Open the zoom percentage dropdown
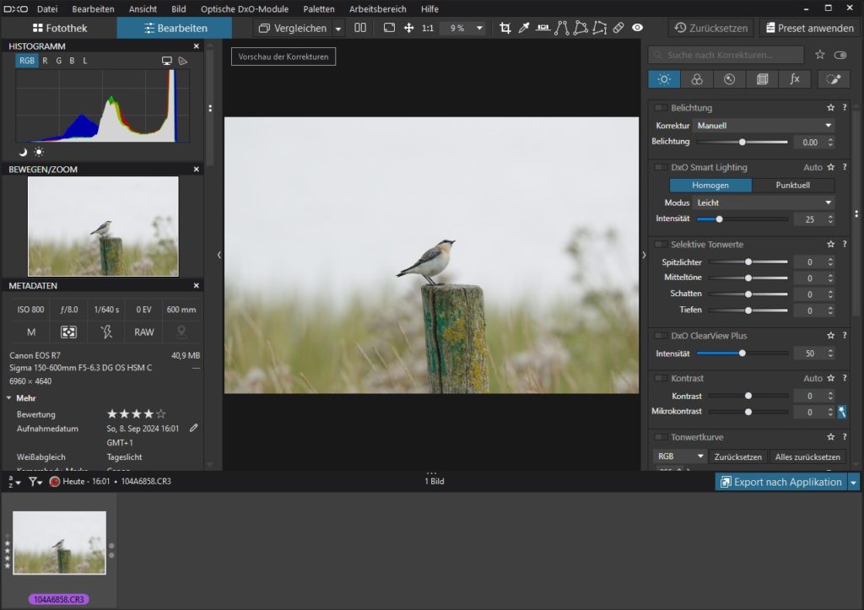Screen dimensions: 864x610 click(x=479, y=28)
